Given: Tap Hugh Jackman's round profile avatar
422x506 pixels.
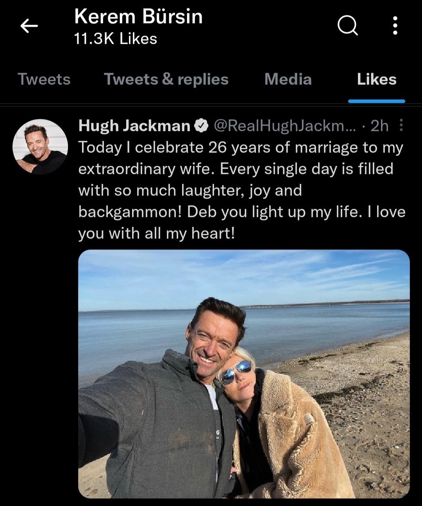Looking at the screenshot, I should [x=40, y=147].
